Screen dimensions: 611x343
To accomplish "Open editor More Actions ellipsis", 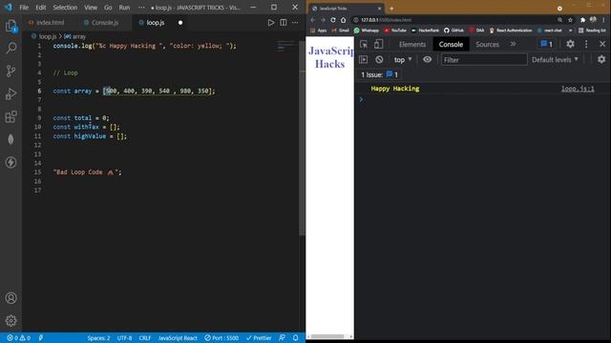I will coord(295,23).
